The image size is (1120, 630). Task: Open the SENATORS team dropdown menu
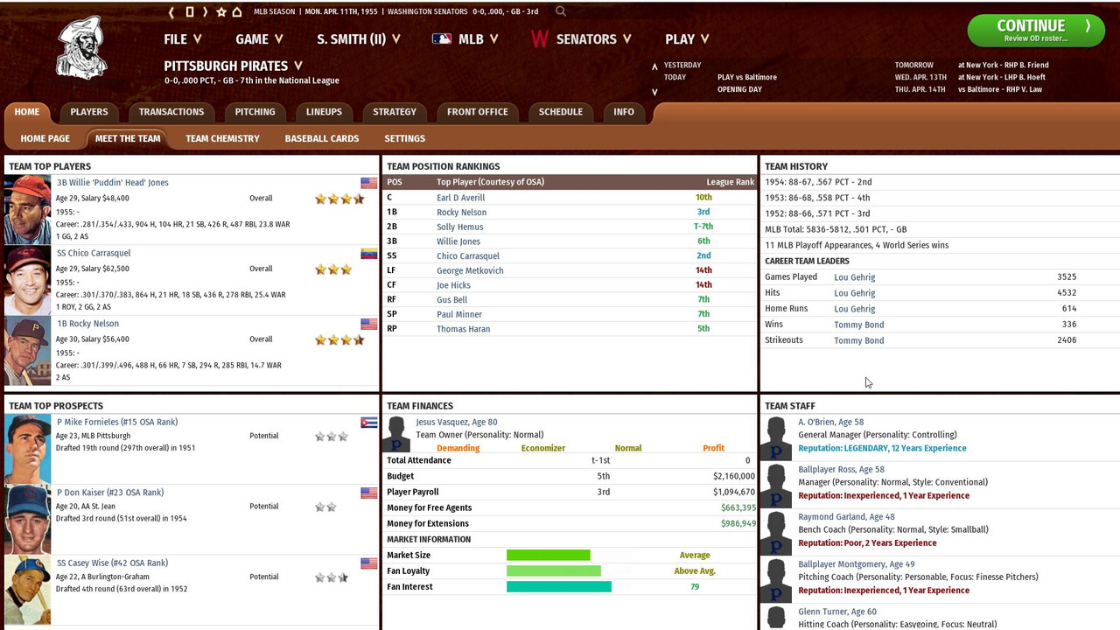tap(594, 39)
